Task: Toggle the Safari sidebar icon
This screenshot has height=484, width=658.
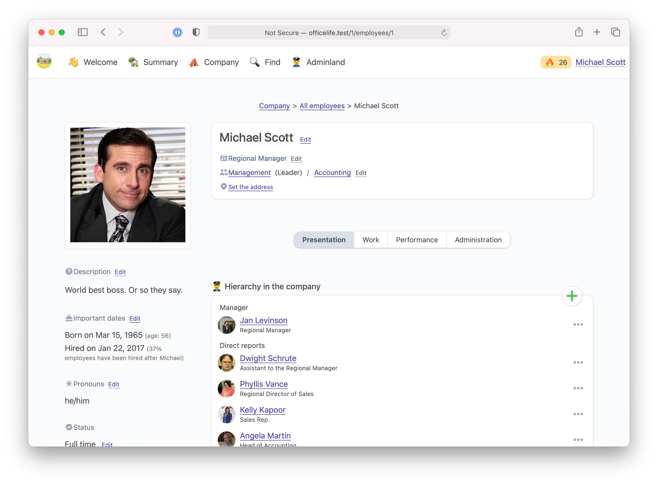Action: point(83,32)
